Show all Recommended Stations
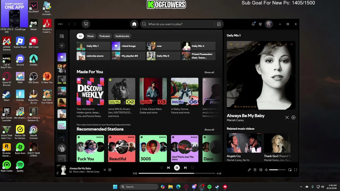The height and width of the screenshot is (191, 340). (x=209, y=130)
